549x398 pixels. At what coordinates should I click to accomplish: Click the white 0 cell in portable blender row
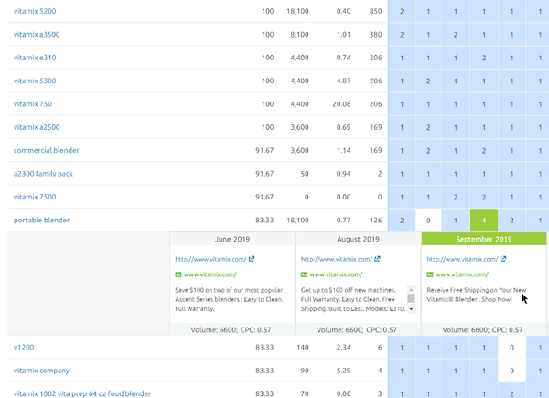[x=428, y=220]
